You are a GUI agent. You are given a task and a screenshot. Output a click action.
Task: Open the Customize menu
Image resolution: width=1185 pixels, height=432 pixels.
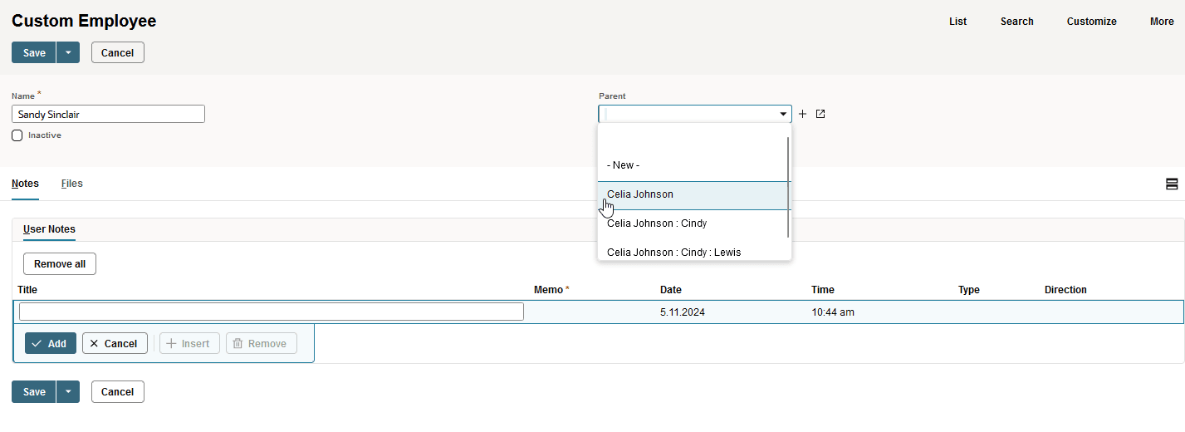1092,22
